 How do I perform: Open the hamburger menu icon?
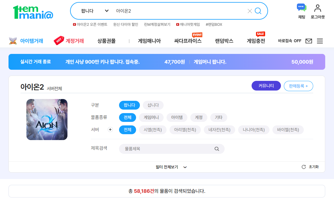[320, 41]
